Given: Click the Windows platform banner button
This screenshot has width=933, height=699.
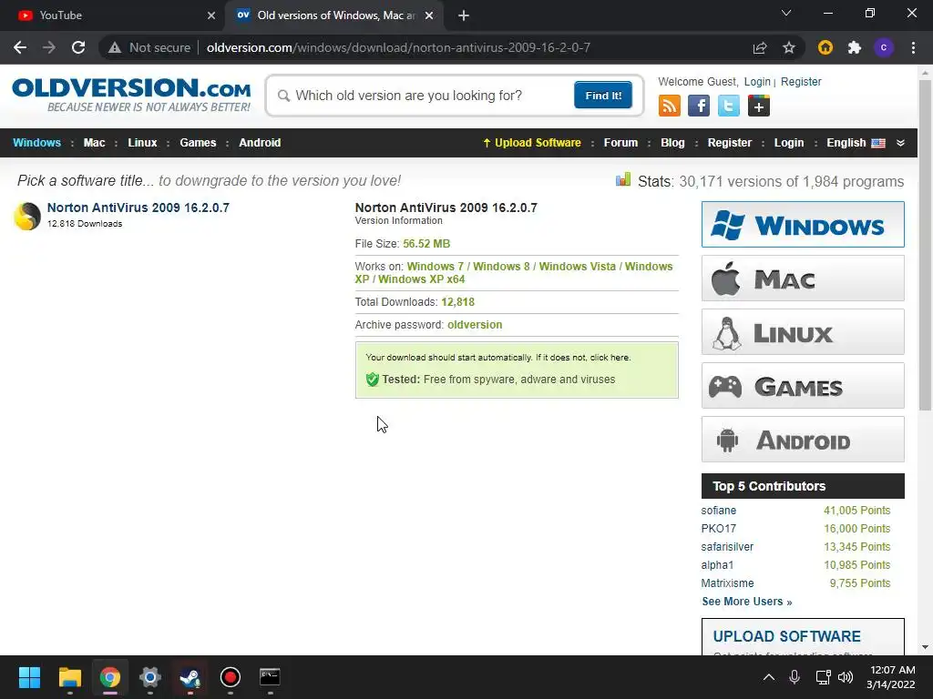Looking at the screenshot, I should click(x=803, y=225).
